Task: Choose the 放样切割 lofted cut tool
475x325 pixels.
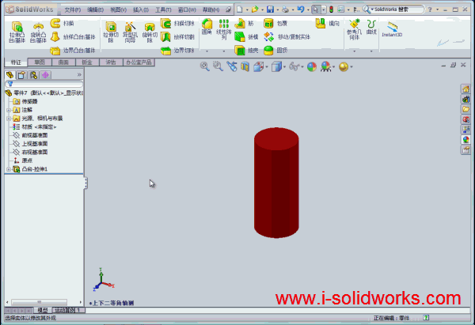Action: [x=177, y=37]
